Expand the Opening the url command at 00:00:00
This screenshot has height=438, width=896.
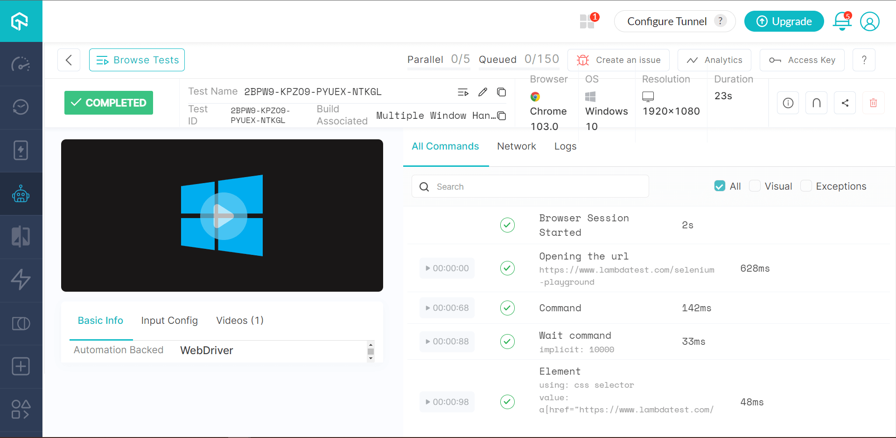point(446,268)
